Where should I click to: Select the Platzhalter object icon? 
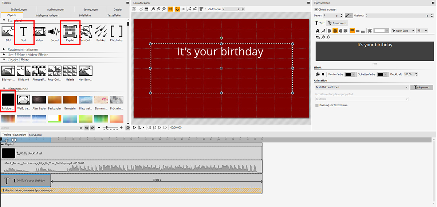116,32
